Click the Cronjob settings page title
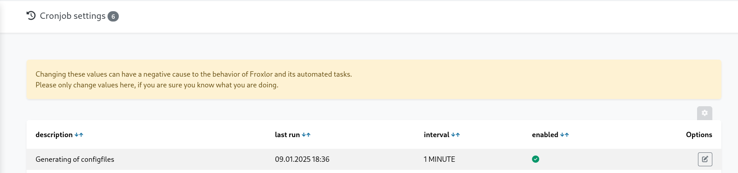Screen dimensions: 738x173 pyautogui.click(x=72, y=16)
